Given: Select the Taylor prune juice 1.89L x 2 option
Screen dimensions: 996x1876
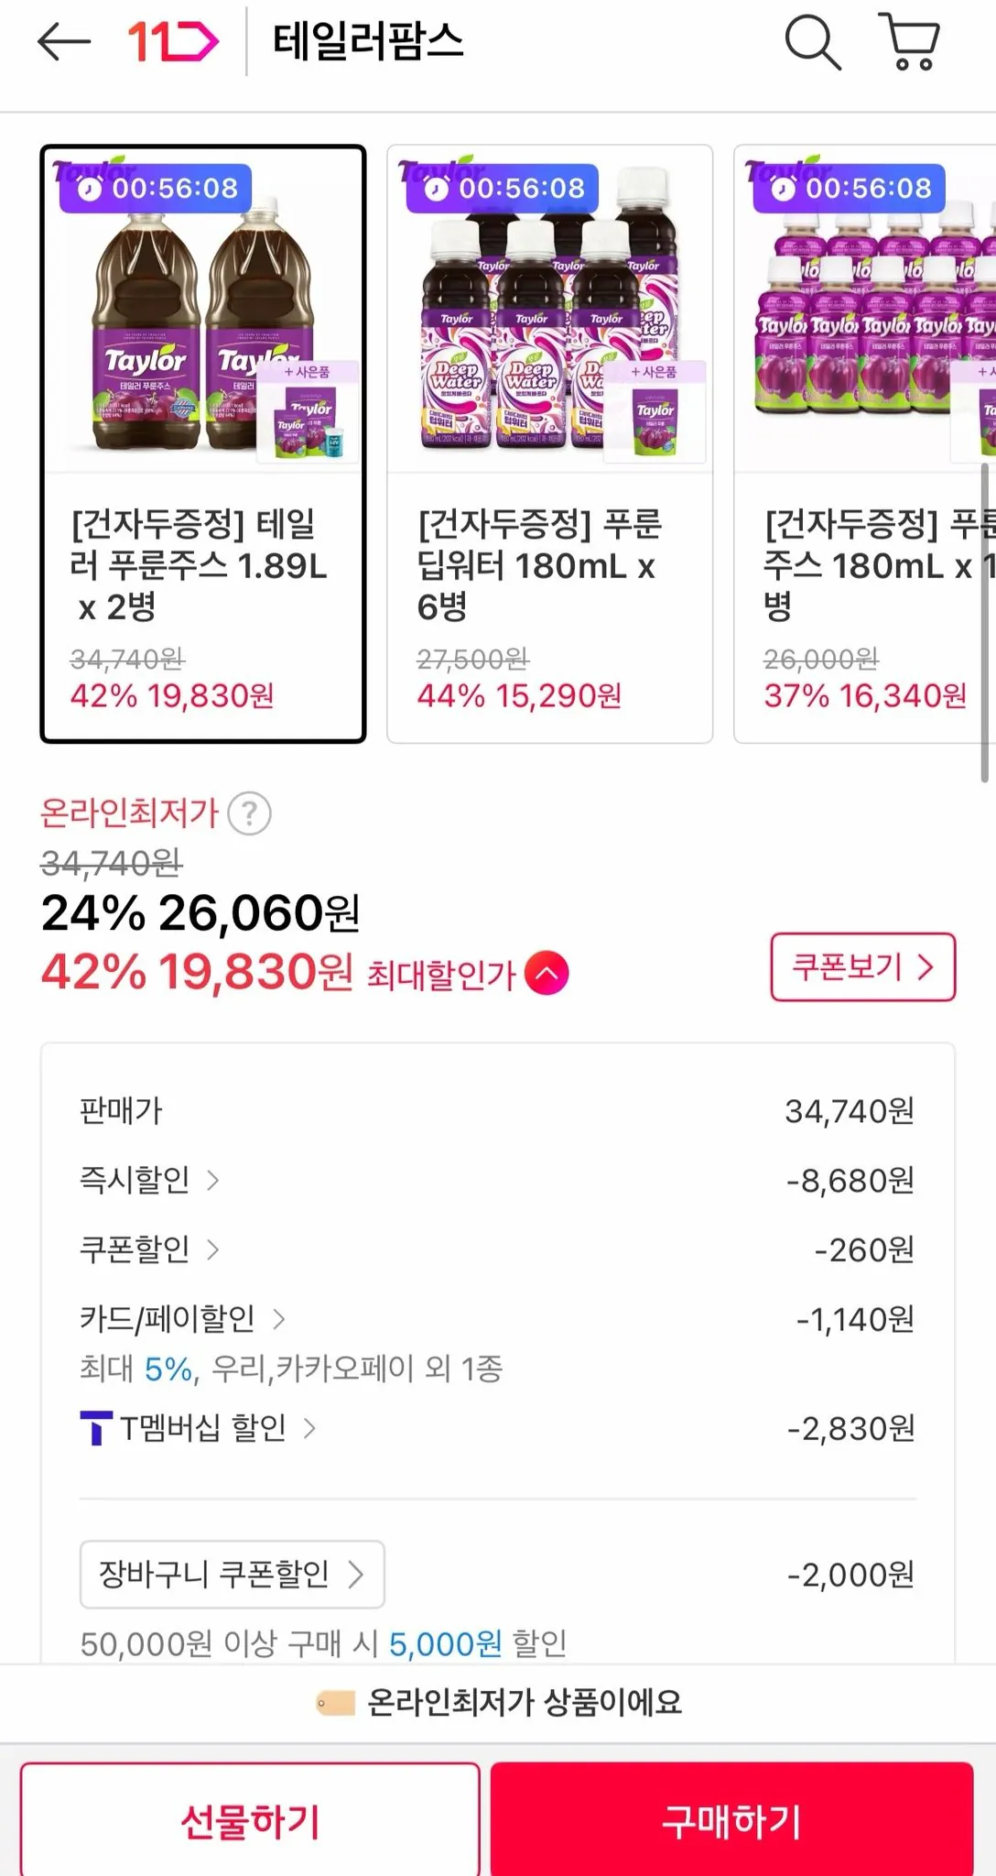Looking at the screenshot, I should (202, 443).
